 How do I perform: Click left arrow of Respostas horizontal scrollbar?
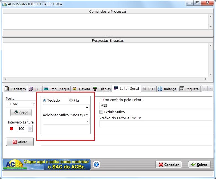(x=6, y=79)
